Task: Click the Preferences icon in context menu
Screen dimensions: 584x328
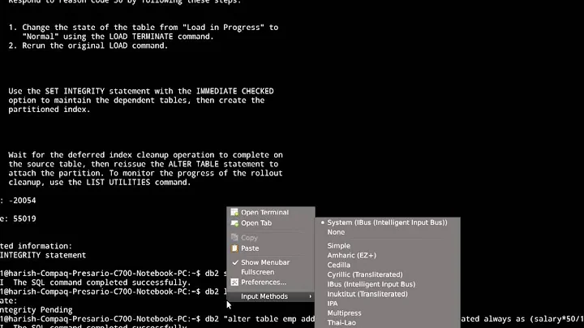Action: (234, 283)
